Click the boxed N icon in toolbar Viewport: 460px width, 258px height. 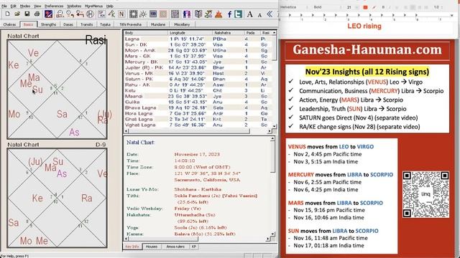tap(121, 14)
